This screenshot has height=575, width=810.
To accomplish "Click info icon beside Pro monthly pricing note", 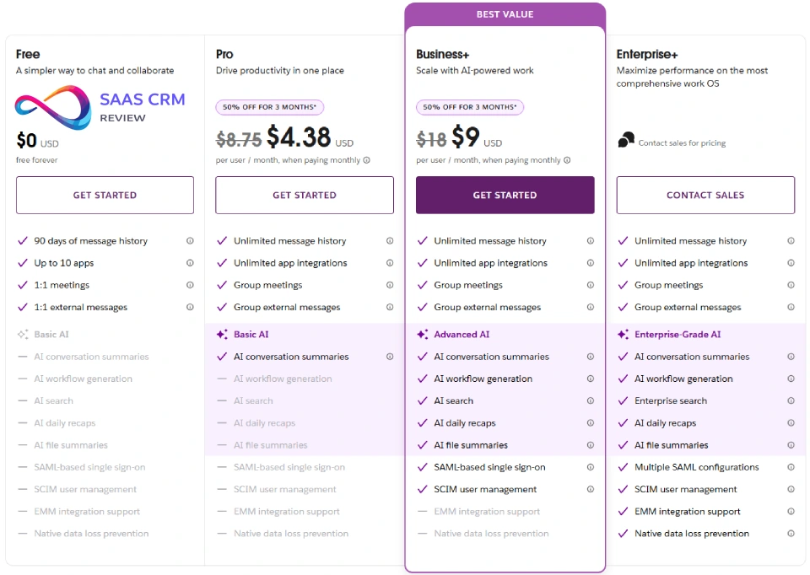I will pyautogui.click(x=366, y=160).
